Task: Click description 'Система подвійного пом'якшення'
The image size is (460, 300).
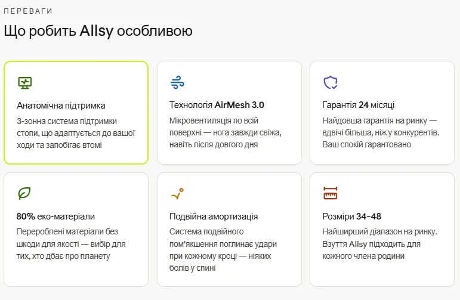Action: [x=223, y=249]
